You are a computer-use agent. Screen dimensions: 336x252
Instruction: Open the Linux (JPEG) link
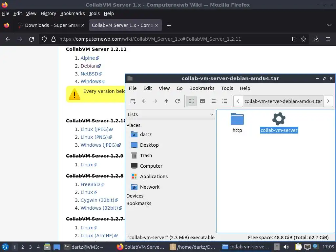coord(96,129)
